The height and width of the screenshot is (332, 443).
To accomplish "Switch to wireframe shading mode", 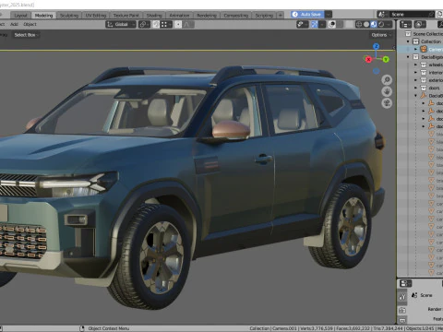I will point(359,24).
